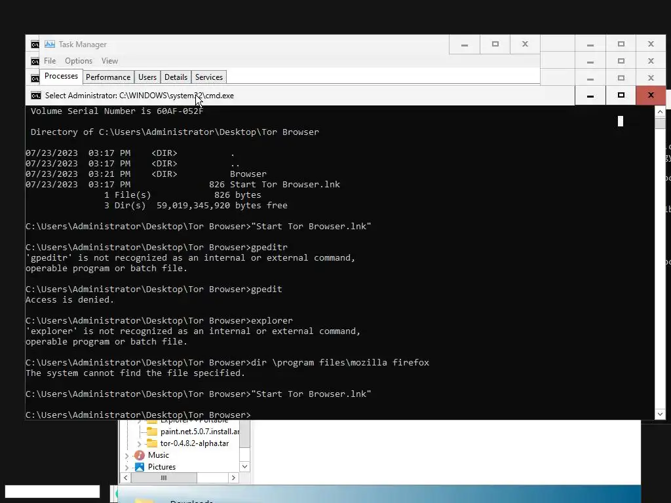Open the Services tab
671x503 pixels.
pyautogui.click(x=209, y=77)
